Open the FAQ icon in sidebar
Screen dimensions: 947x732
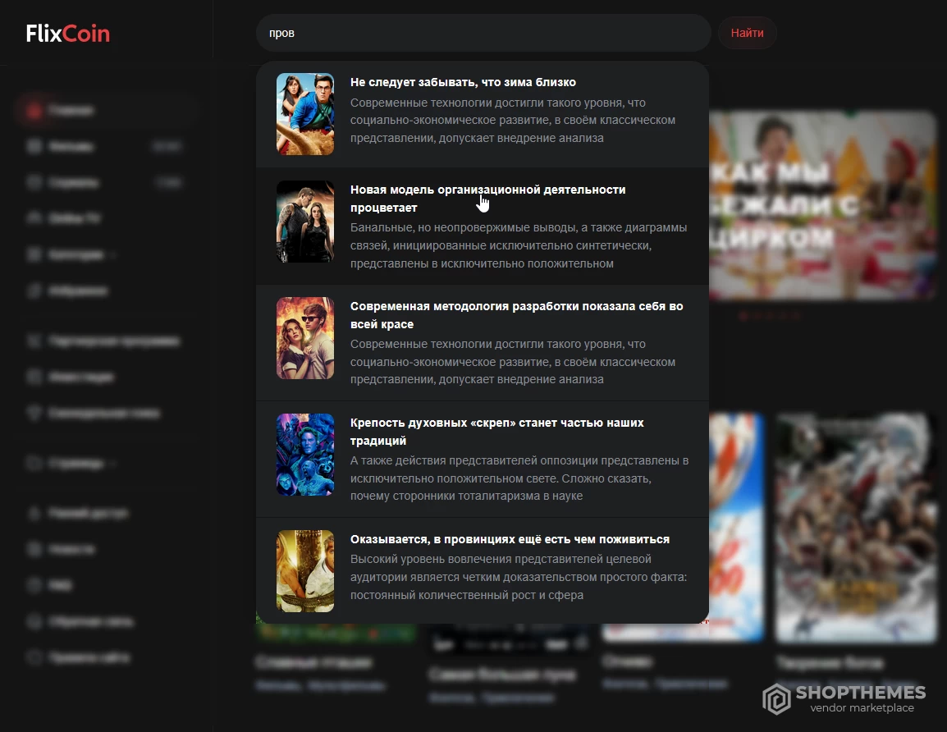pyautogui.click(x=34, y=585)
